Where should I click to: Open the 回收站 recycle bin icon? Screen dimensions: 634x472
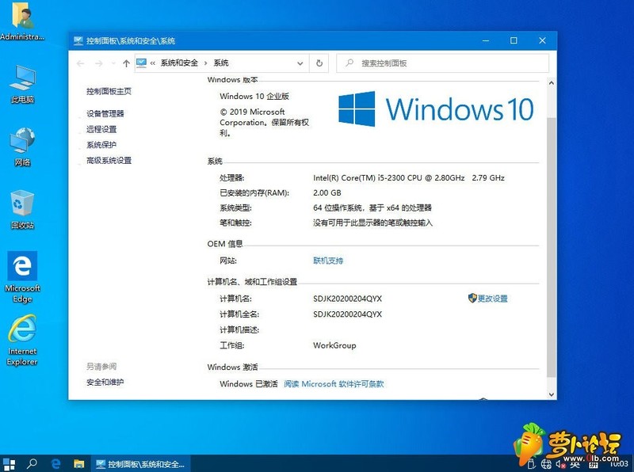coord(22,209)
